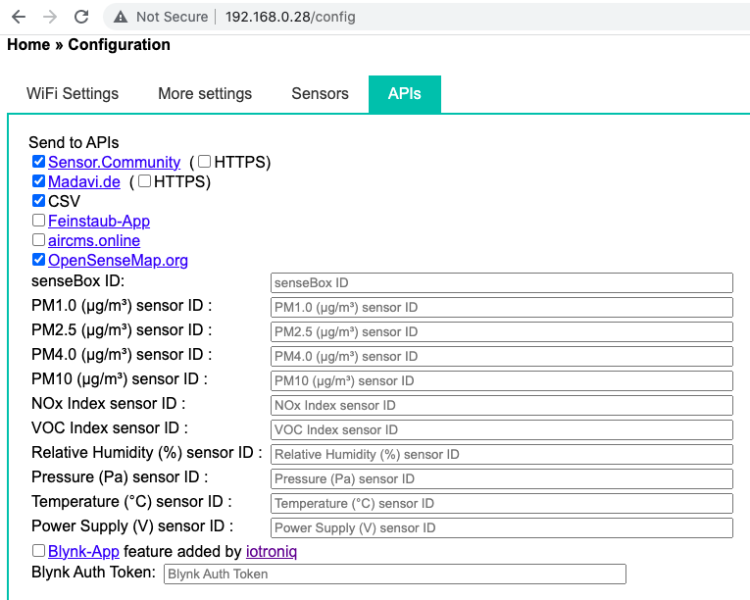Tick the aircms.online checkbox
Image resolution: width=750 pixels, height=600 pixels.
point(38,240)
